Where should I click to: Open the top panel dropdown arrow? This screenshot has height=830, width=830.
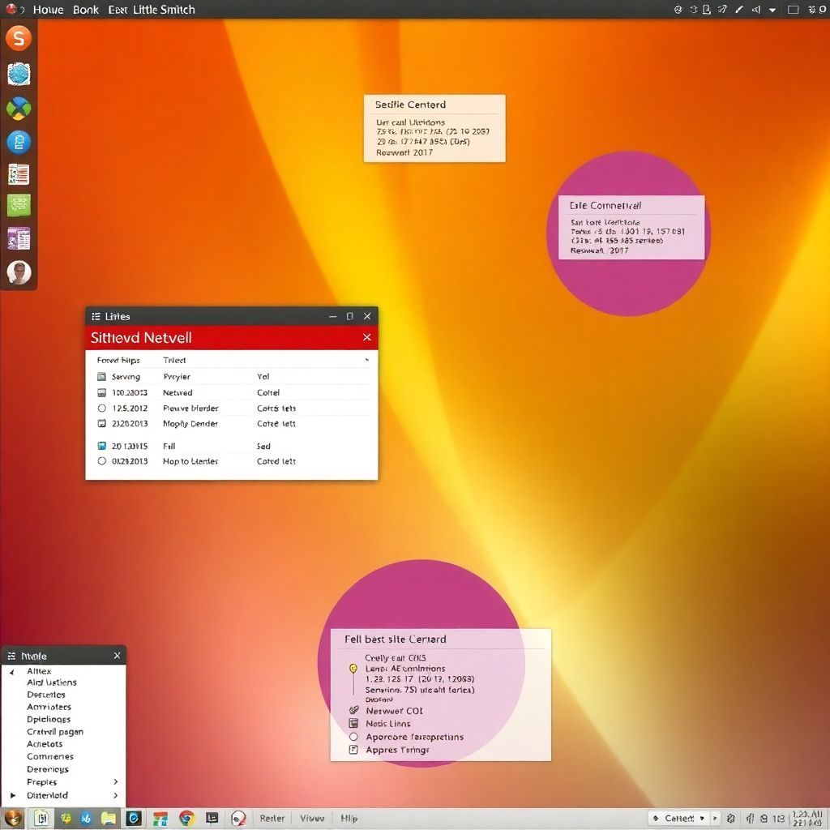772,10
